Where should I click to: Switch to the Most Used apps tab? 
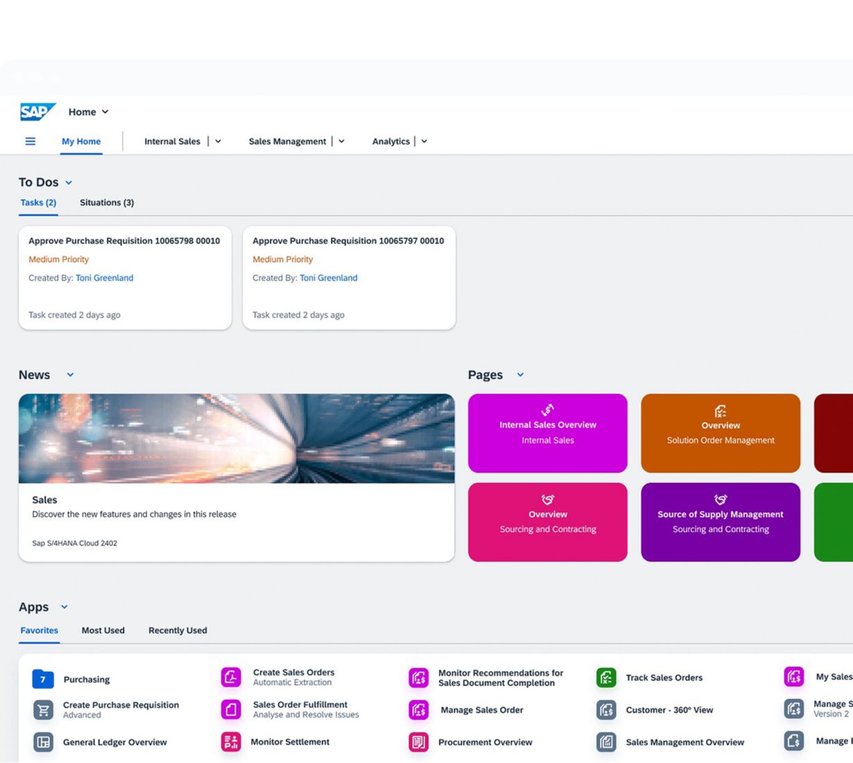[x=103, y=631]
